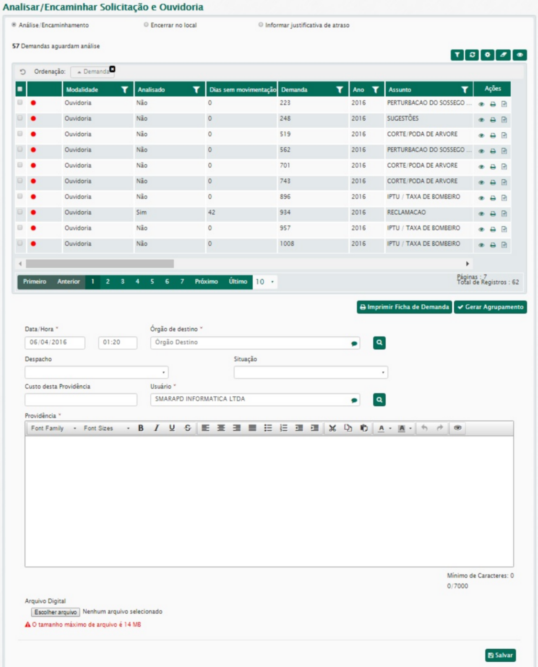Click the filter icon in the top-right toolbar
This screenshot has width=538, height=667.
click(x=457, y=55)
